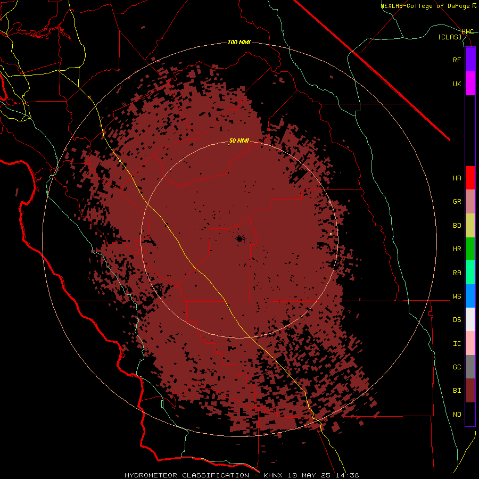This screenshot has height=479, width=479.
Task: Click the HA legend label
Action: tap(457, 178)
